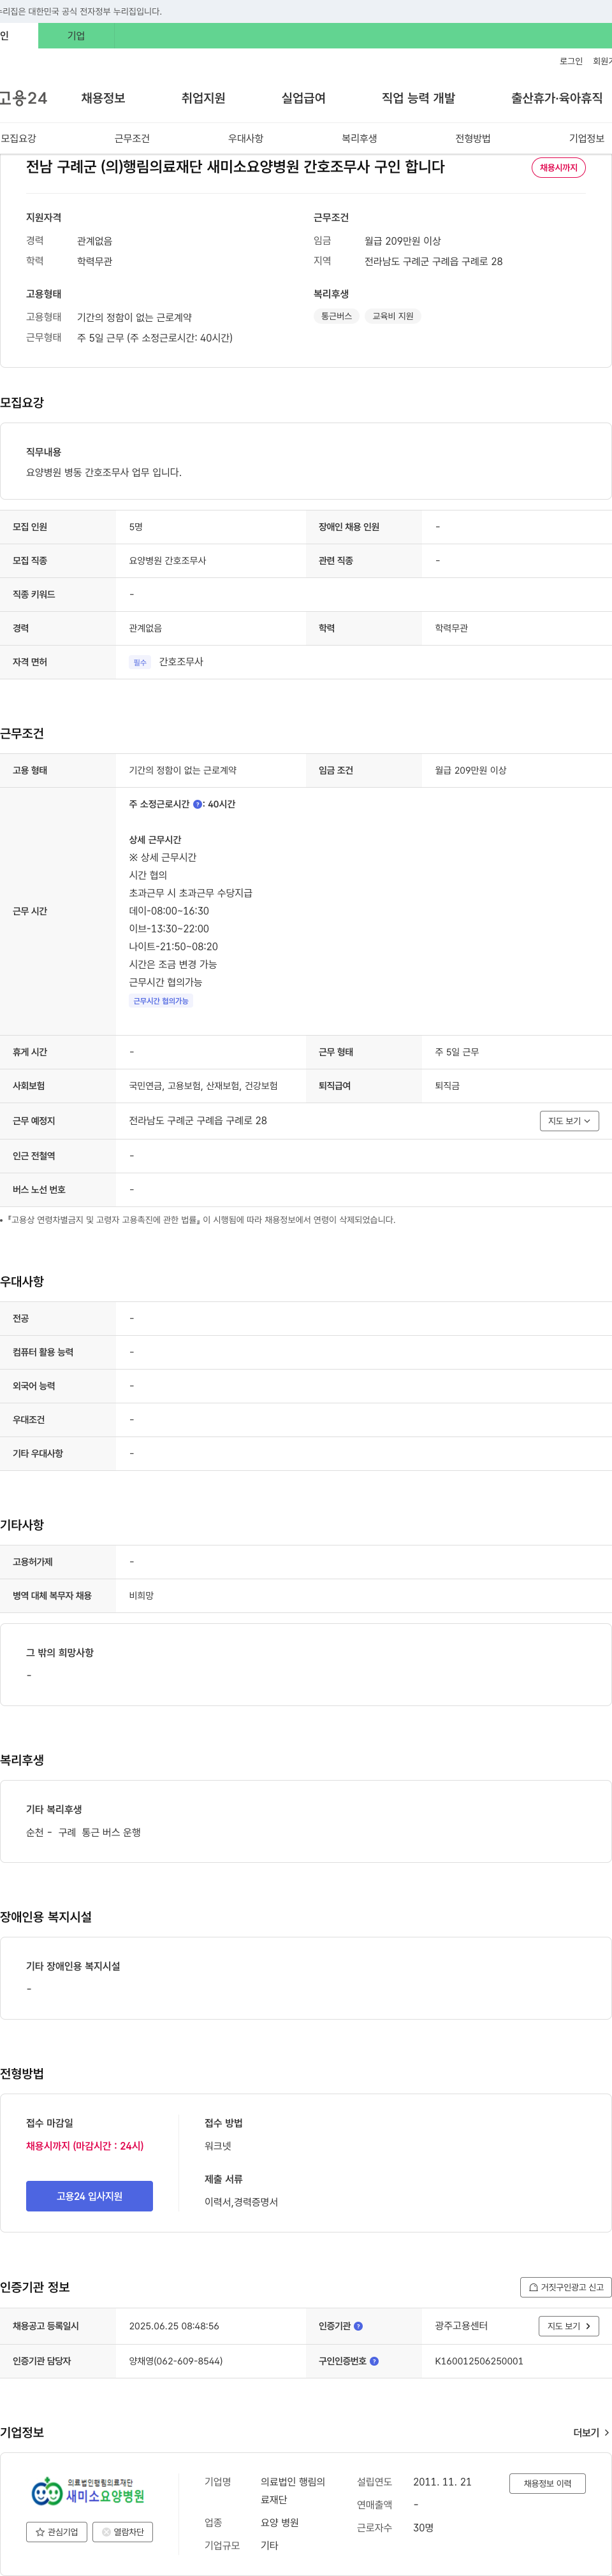Click the 설립연도 value 2011. 11. 21
Viewport: 612px width, 2576px height.
coord(442,2482)
